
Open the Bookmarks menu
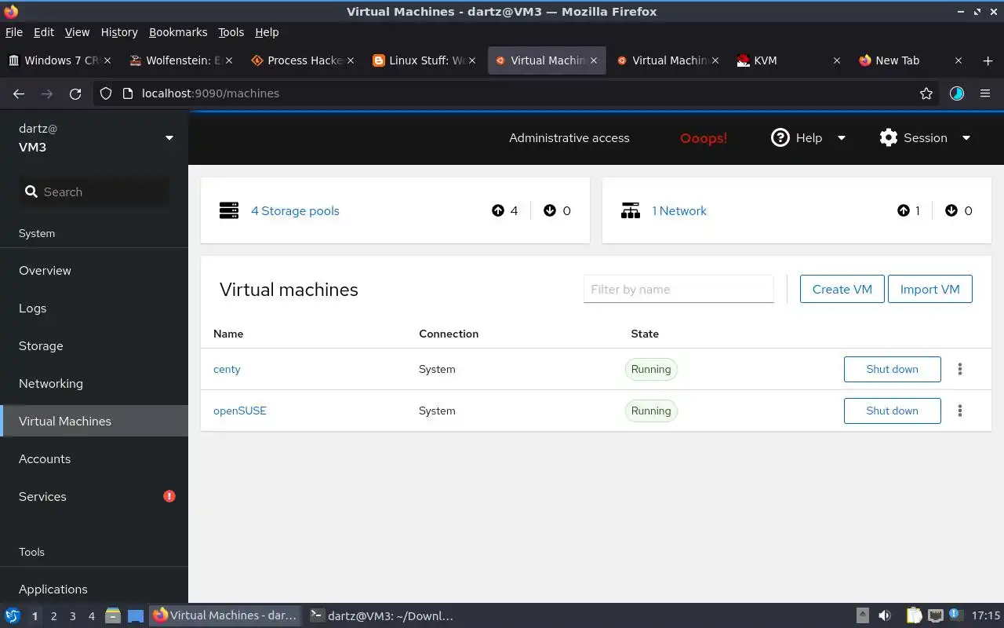pos(178,32)
